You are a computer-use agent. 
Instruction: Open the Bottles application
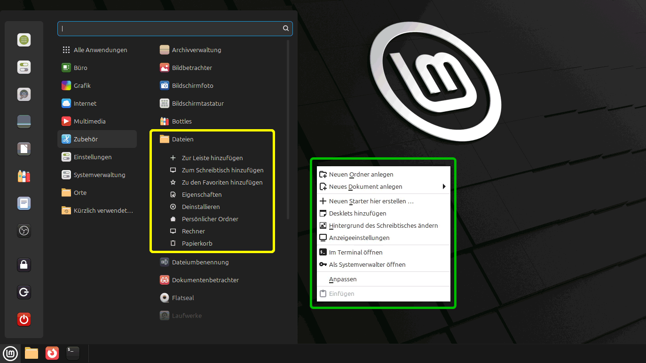[x=181, y=121]
